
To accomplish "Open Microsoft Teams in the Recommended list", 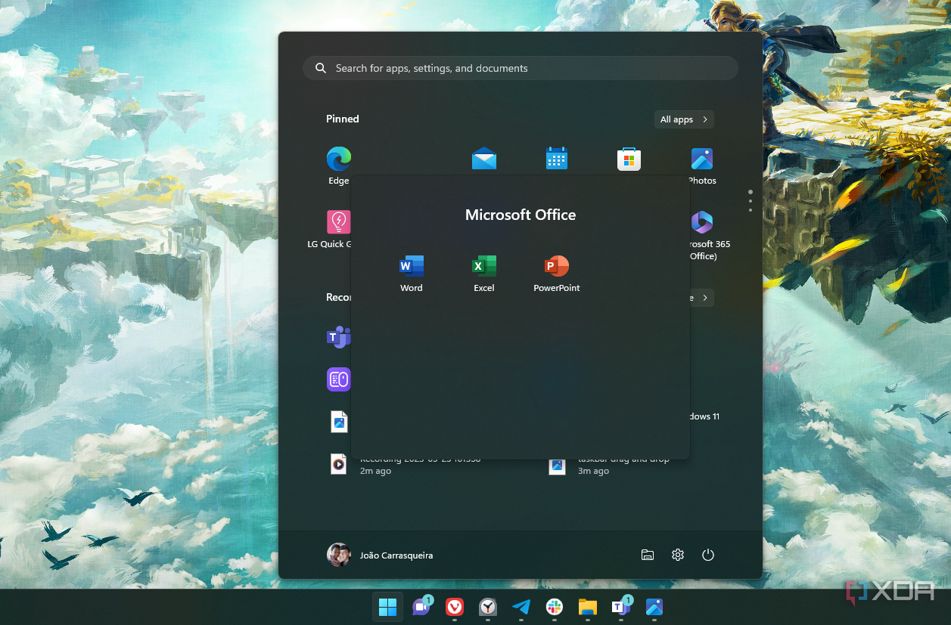I will click(338, 337).
